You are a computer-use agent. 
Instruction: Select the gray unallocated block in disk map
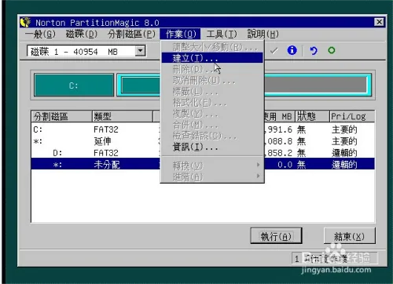(315, 84)
